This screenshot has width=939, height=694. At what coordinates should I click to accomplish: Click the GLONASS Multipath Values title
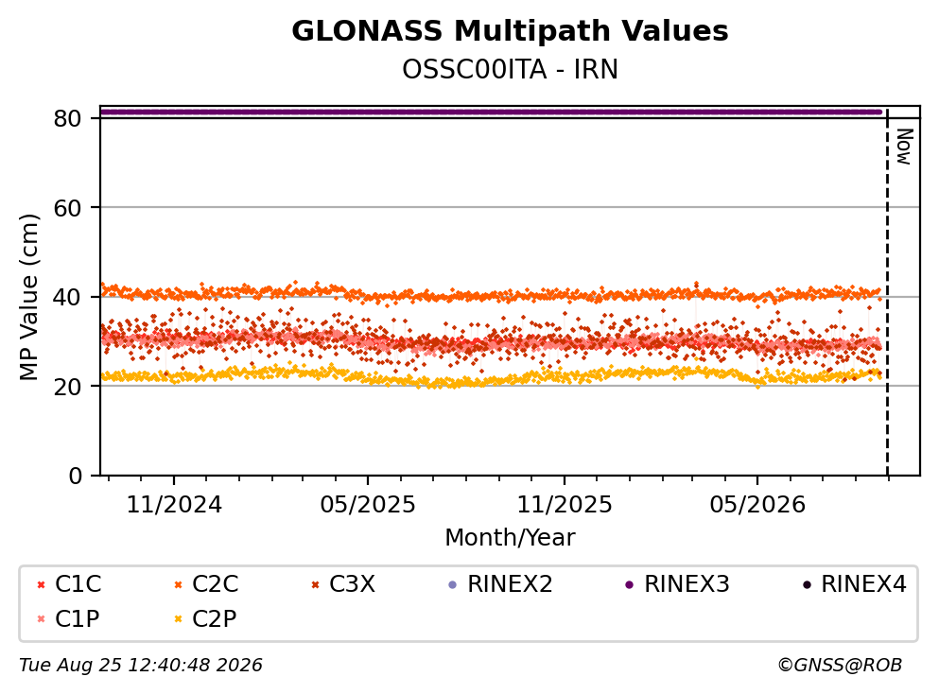(510, 30)
